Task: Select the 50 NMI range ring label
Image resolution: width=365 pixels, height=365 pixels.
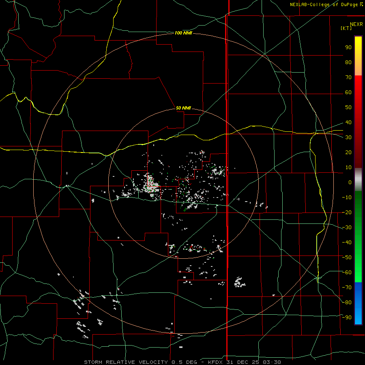Action: coord(183,108)
